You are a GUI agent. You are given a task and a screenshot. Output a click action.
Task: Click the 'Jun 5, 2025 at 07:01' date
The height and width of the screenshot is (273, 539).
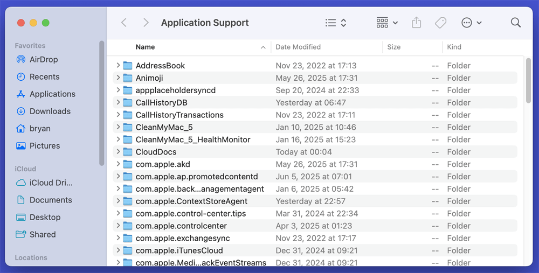314,177
